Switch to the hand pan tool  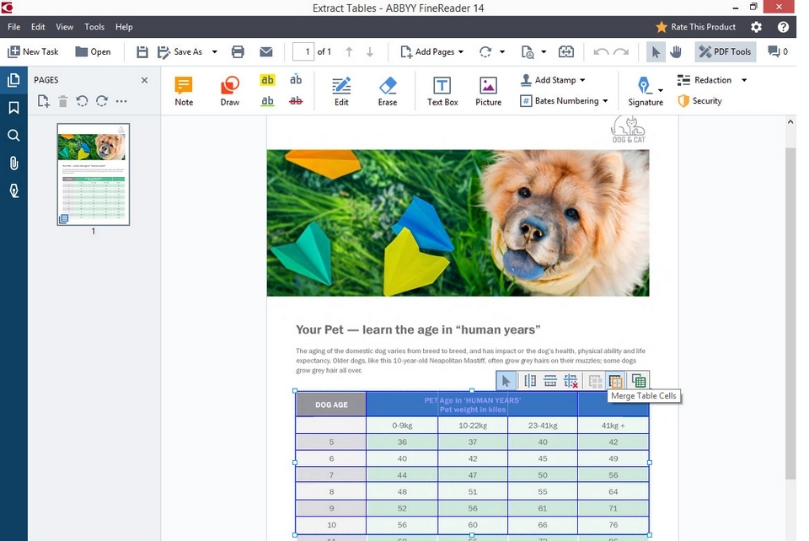point(676,51)
